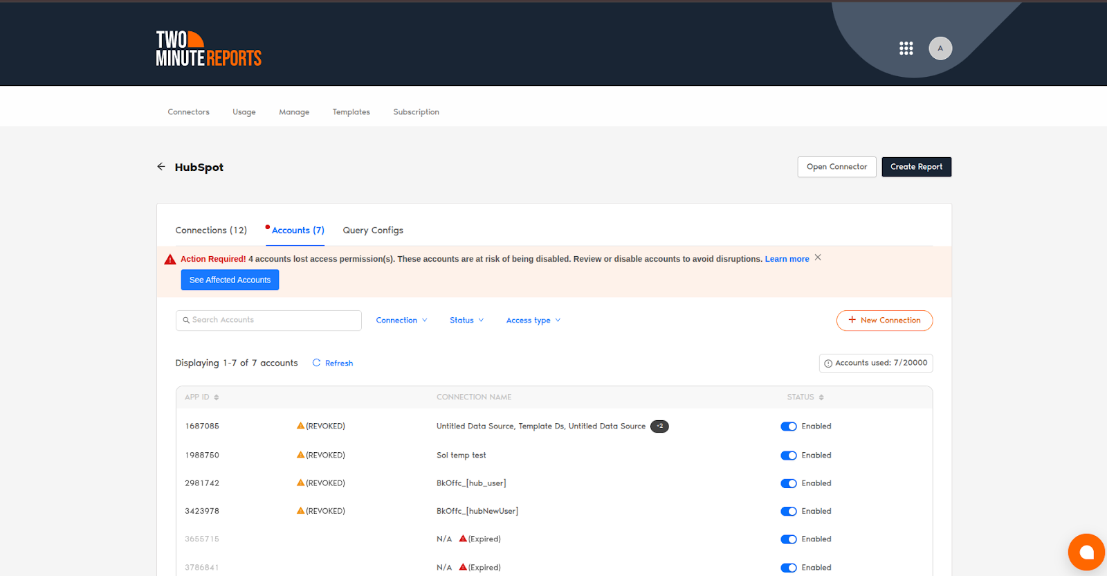Disable the toggle for account 3423978
Image resolution: width=1107 pixels, height=576 pixels.
point(789,511)
